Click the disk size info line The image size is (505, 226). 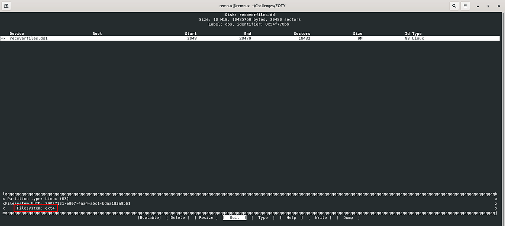[250, 19]
